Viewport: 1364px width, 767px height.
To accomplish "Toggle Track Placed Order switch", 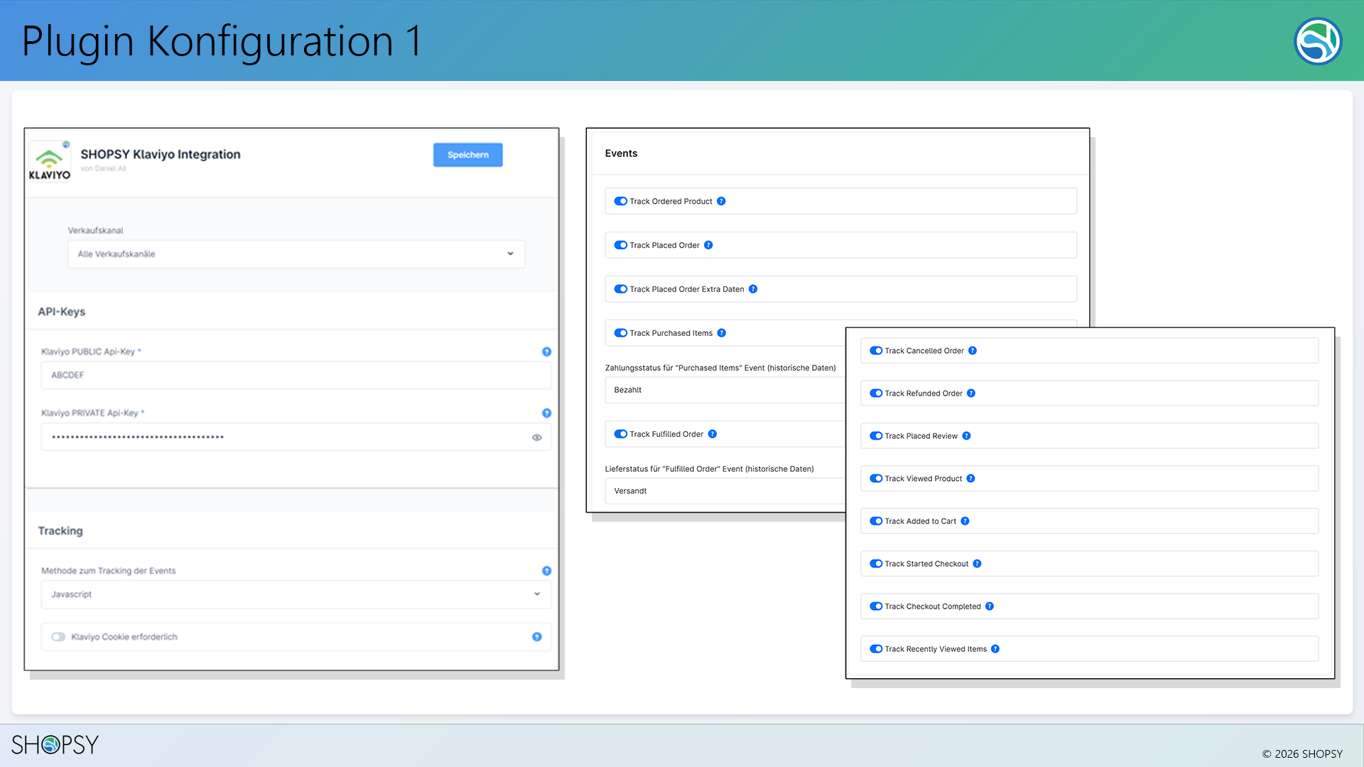I will 621,245.
